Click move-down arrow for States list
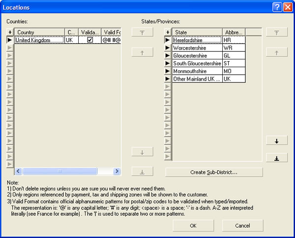 pyautogui.click(x=276, y=141)
